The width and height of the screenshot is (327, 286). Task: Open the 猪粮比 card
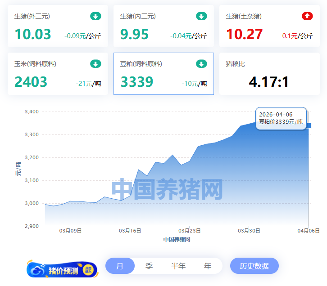tap(269, 74)
